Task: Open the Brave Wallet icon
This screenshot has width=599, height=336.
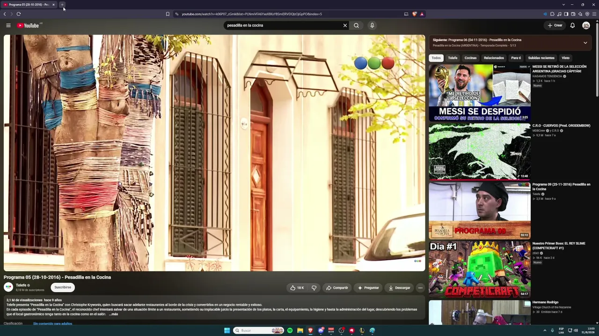Action: pyautogui.click(x=573, y=14)
